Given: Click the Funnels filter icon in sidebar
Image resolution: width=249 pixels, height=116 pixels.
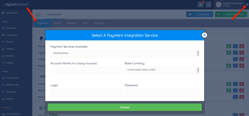Looking at the screenshot, I should (x=3, y=42).
